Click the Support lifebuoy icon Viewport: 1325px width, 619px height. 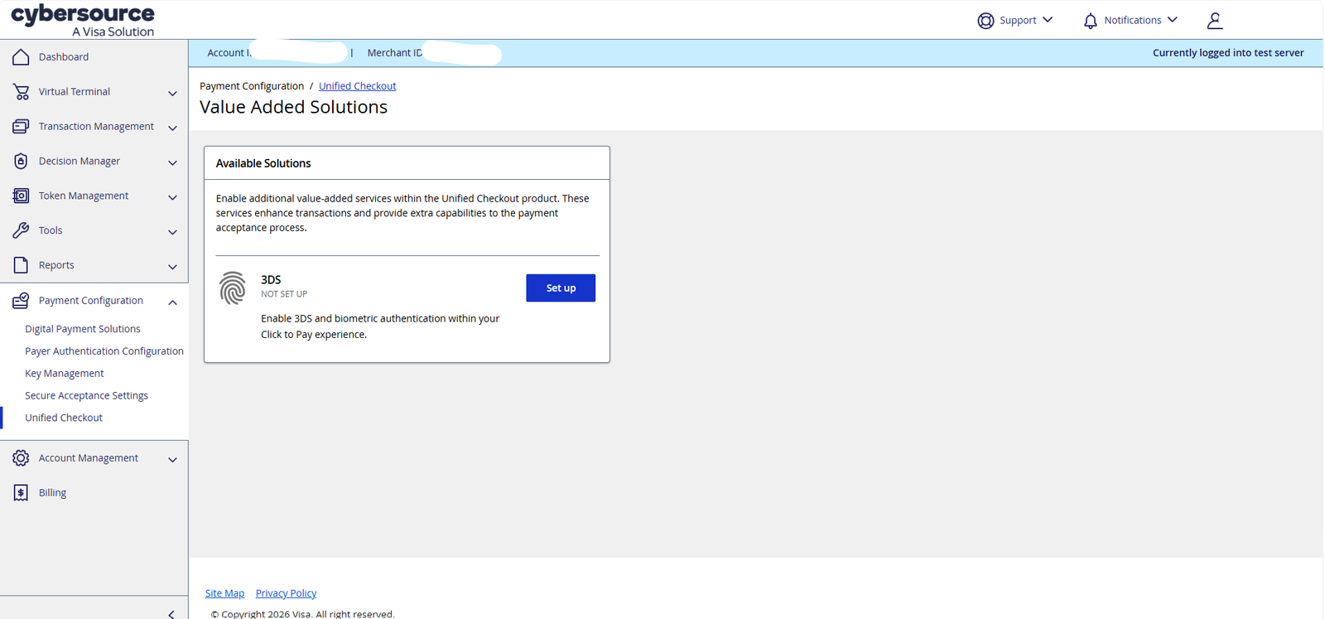[x=985, y=21]
